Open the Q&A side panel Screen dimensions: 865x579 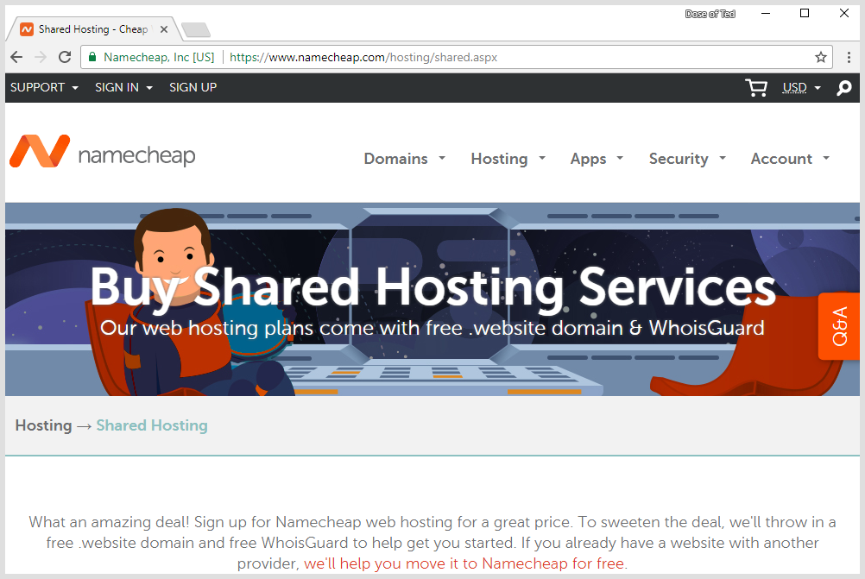838,326
